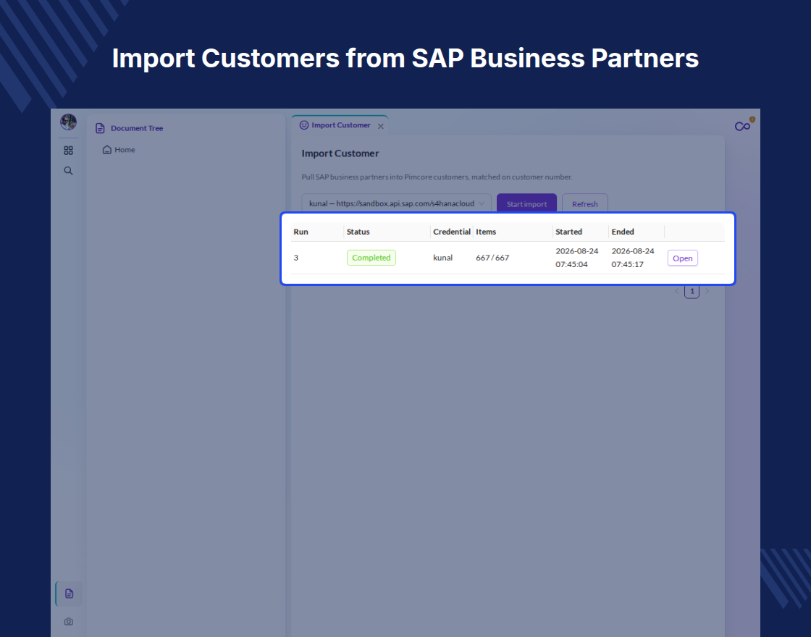Image resolution: width=811 pixels, height=637 pixels.
Task: Click the Home icon in Document Tree
Action: click(x=107, y=150)
